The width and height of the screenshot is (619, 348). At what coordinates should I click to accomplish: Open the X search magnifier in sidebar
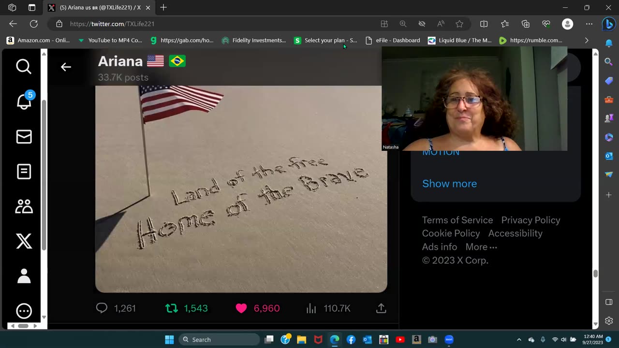(24, 66)
